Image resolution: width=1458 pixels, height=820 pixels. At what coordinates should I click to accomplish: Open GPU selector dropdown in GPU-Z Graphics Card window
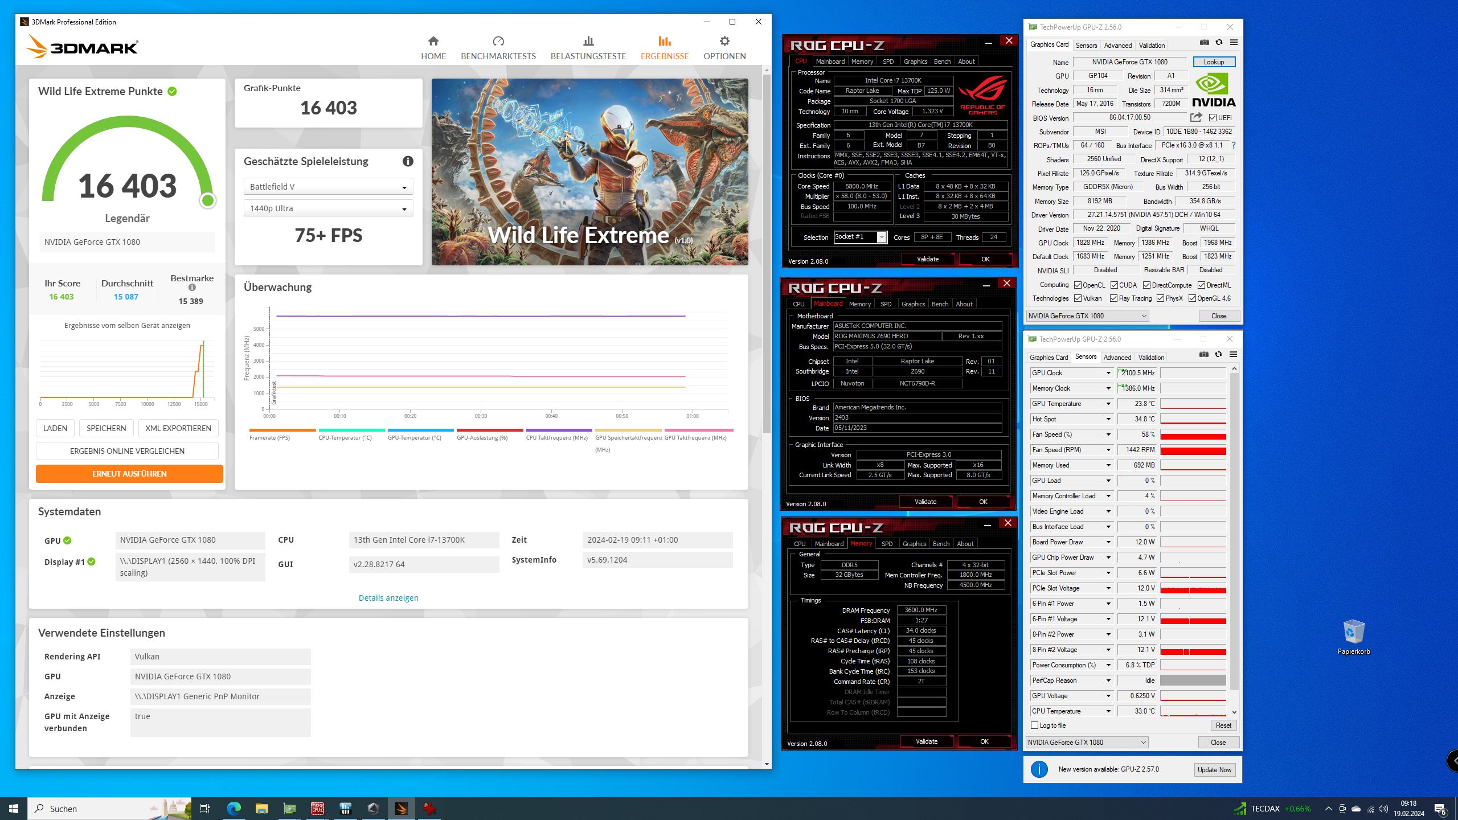(x=1087, y=316)
